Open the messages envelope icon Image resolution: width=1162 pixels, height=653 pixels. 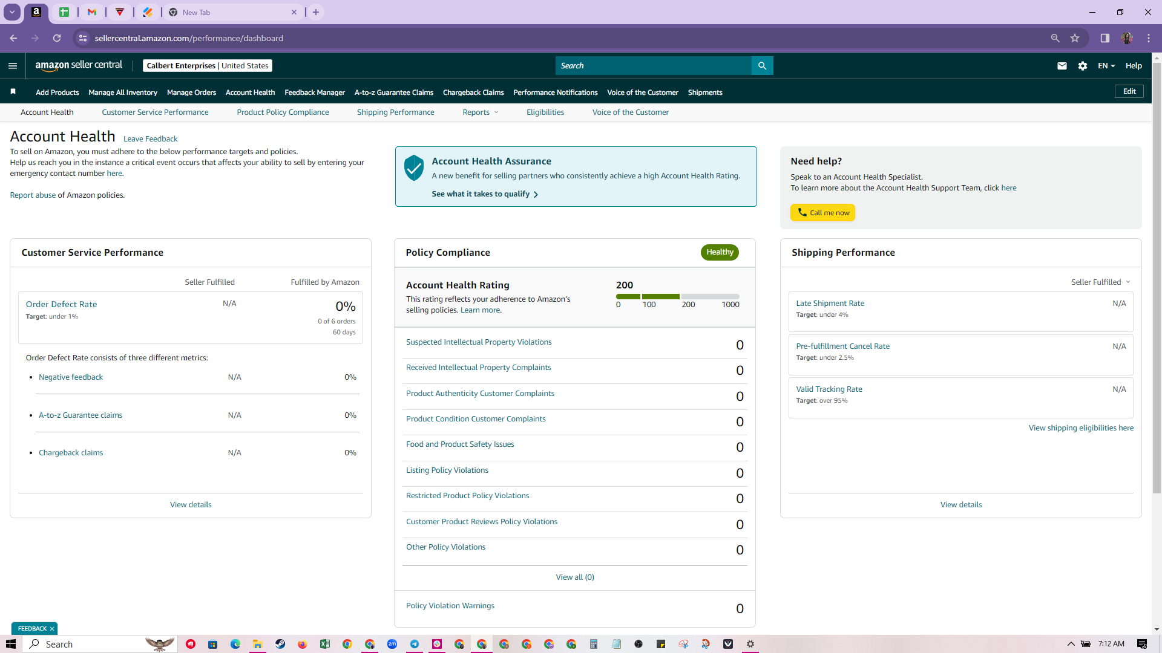[x=1062, y=66]
